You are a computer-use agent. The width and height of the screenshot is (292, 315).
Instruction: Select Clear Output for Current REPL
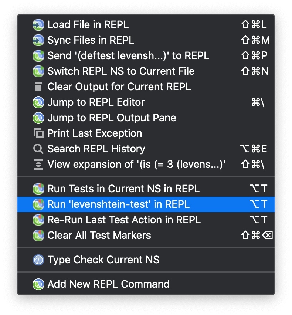coord(146,87)
